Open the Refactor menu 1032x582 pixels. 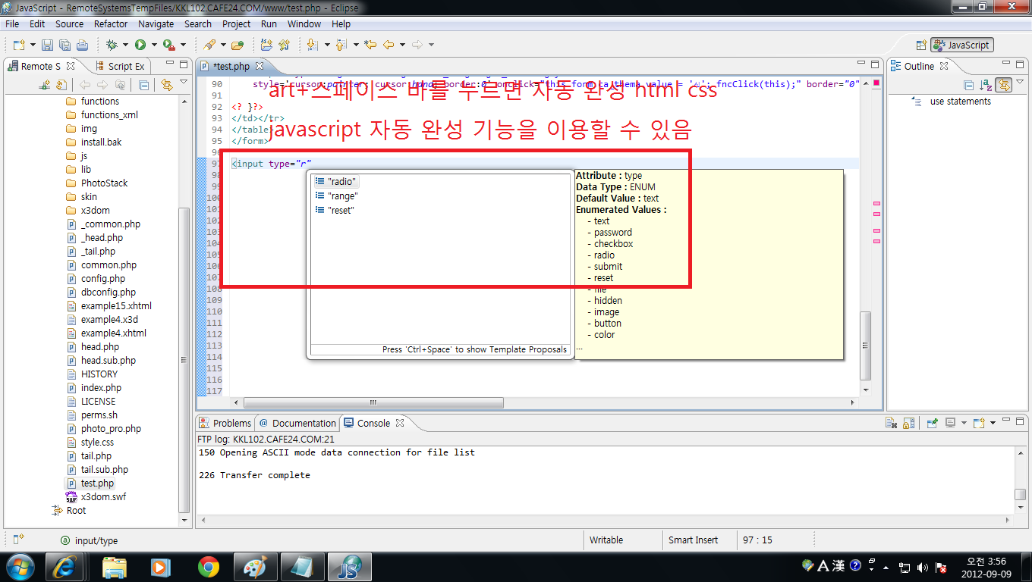tap(111, 23)
